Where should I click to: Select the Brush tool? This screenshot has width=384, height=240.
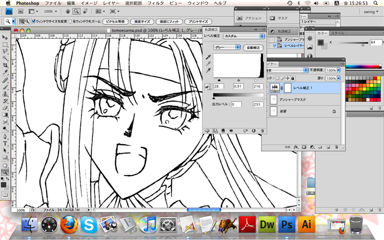point(5,87)
